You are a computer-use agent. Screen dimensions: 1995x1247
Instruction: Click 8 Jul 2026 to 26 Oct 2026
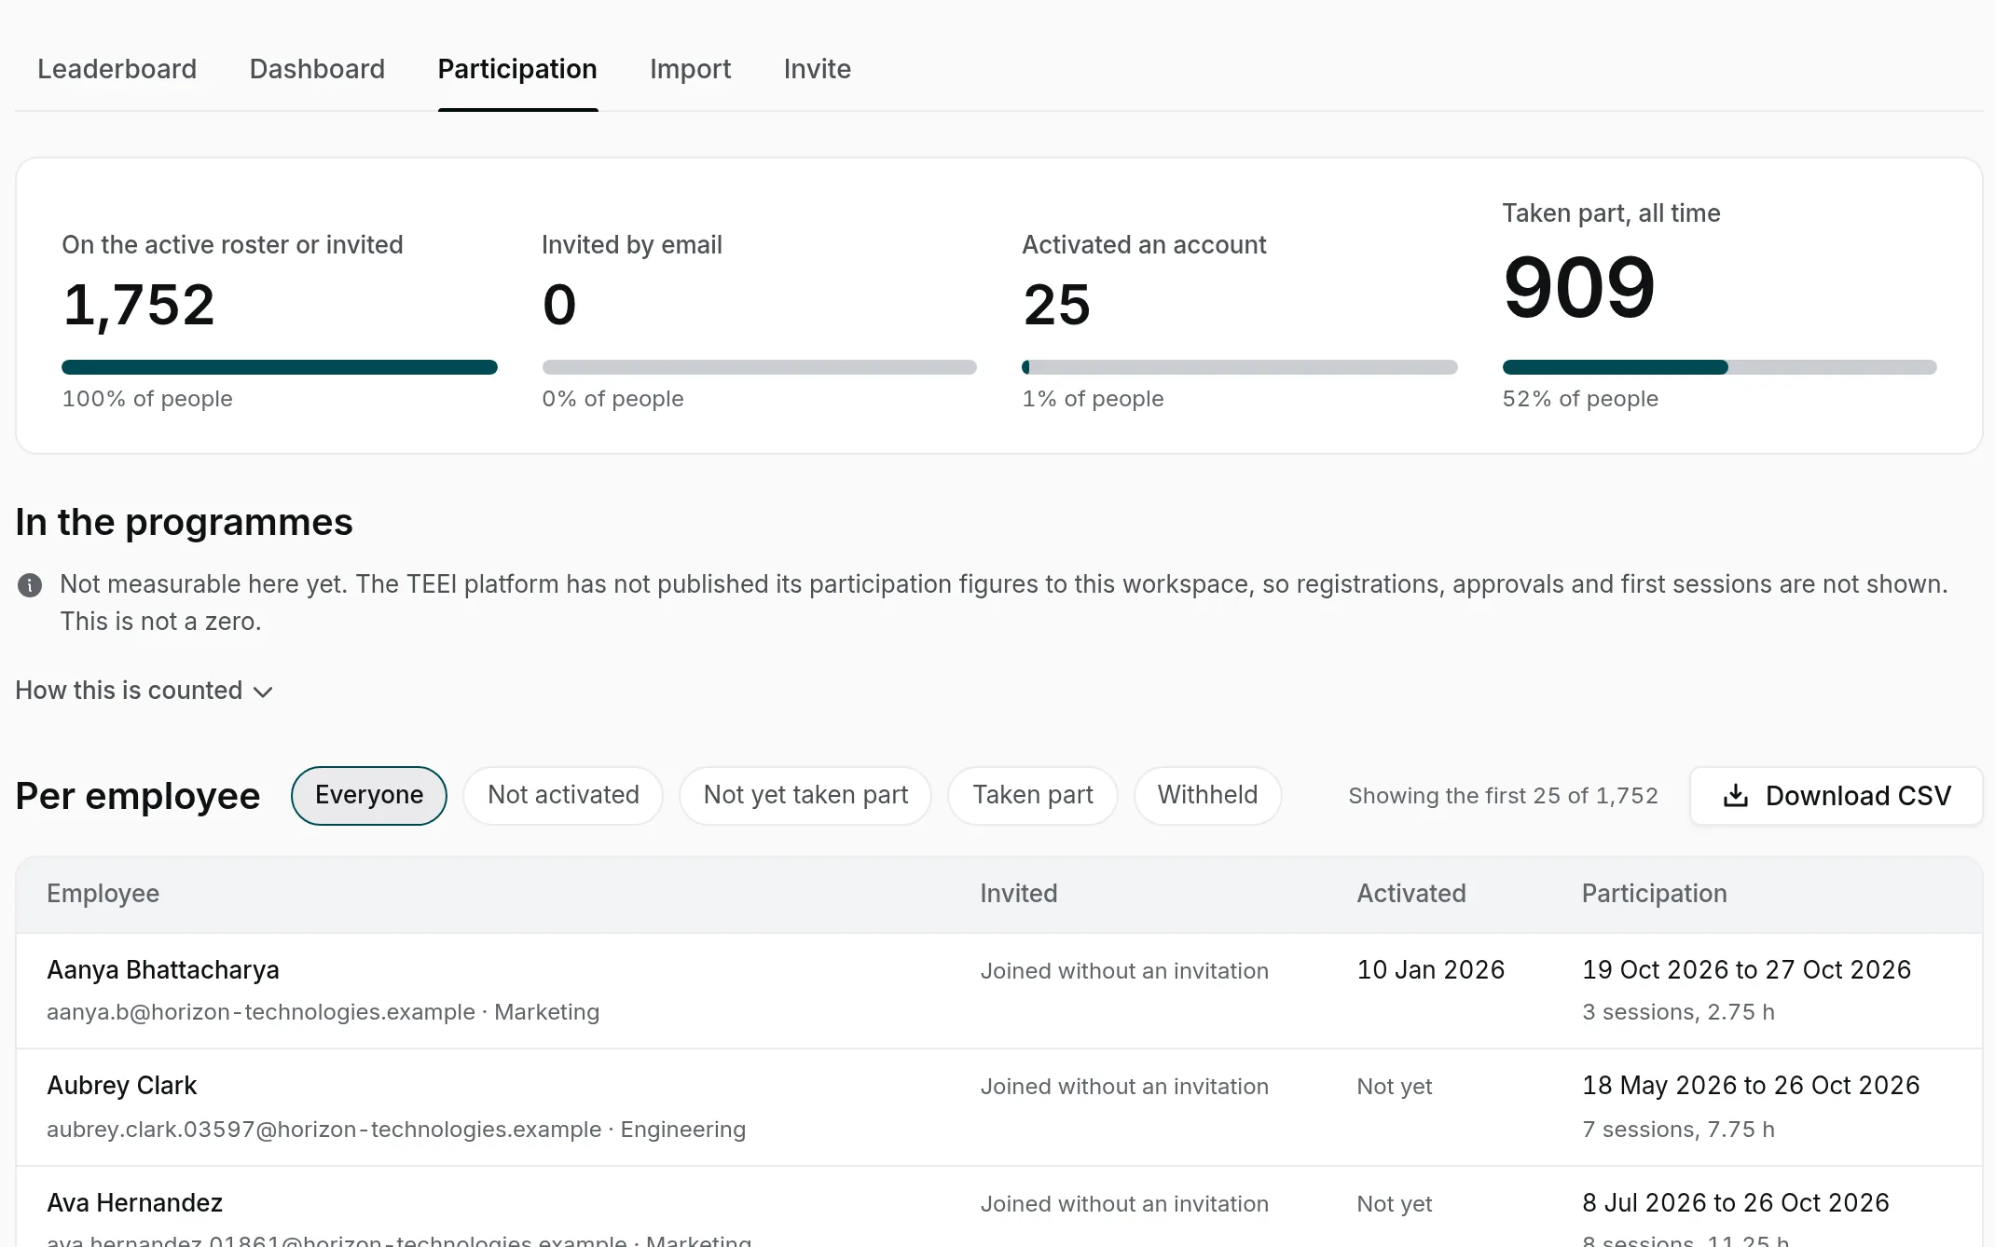pyautogui.click(x=1736, y=1203)
